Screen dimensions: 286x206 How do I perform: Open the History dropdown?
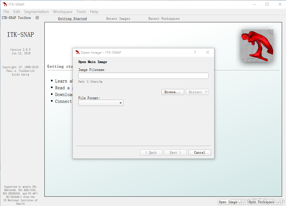point(197,92)
